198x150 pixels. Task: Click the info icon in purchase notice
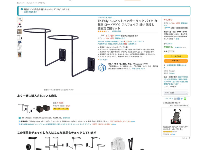[x=22, y=9]
